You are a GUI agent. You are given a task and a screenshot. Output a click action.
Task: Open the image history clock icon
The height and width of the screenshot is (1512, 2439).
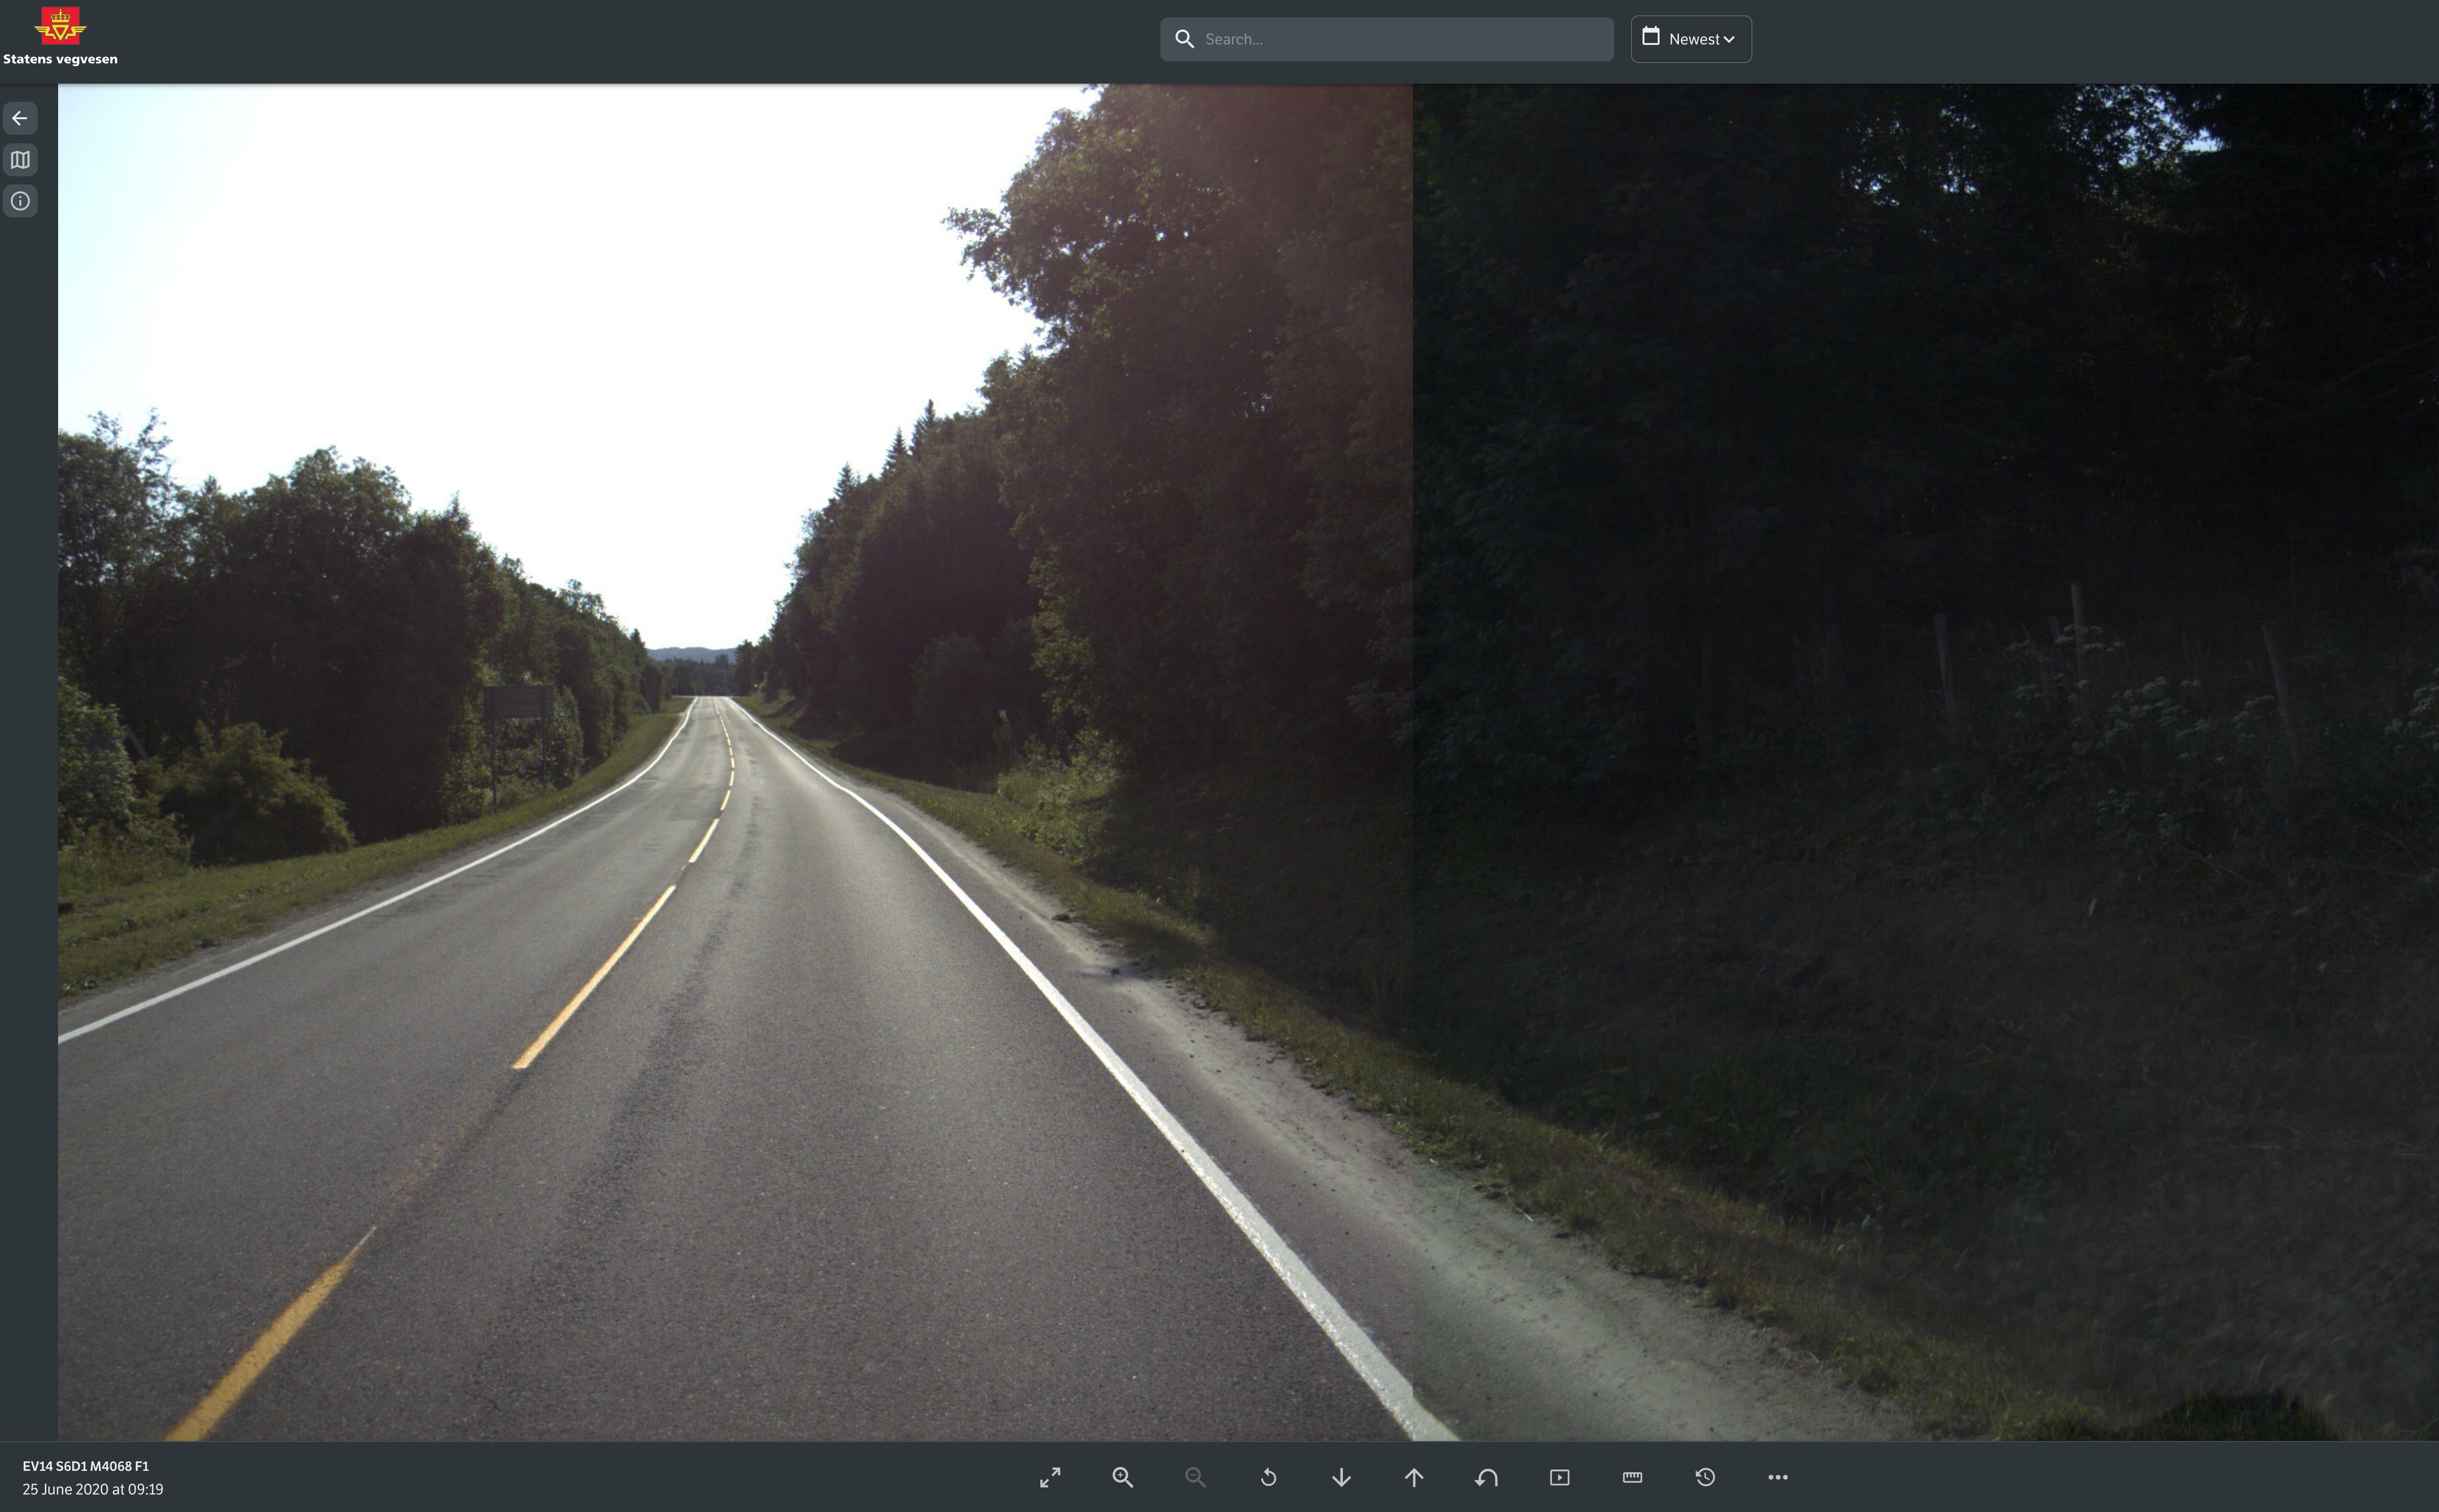click(x=1705, y=1477)
